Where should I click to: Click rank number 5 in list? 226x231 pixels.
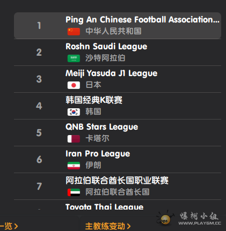(39, 133)
